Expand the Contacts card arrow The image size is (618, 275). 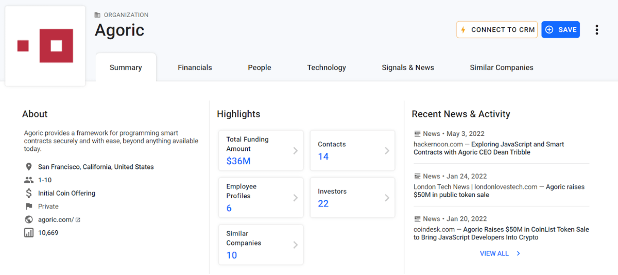click(x=387, y=151)
